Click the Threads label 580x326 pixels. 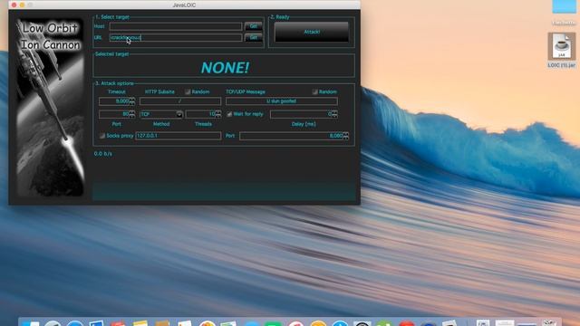[203, 124]
